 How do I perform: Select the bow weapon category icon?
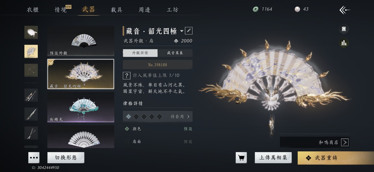[x=31, y=70]
